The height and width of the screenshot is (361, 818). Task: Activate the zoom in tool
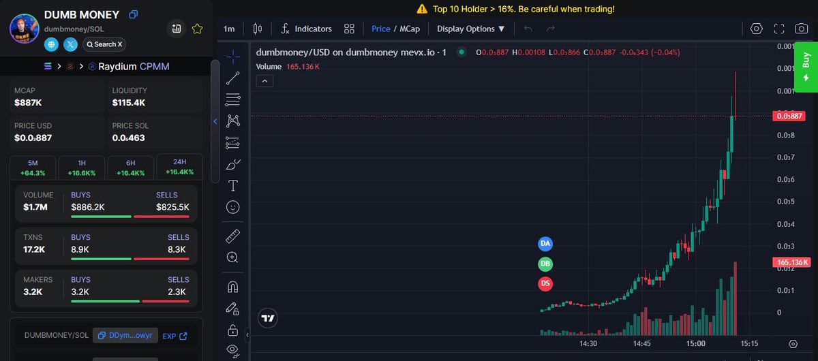pos(233,257)
